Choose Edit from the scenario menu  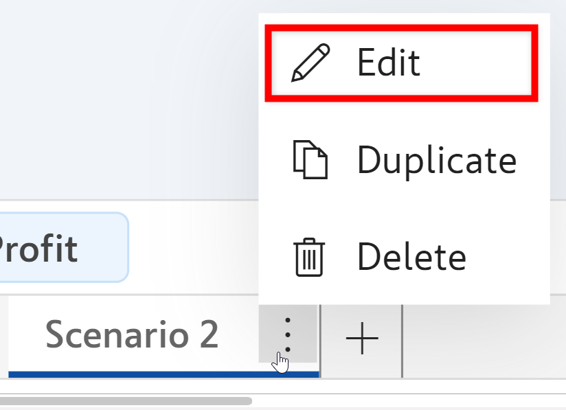(401, 62)
